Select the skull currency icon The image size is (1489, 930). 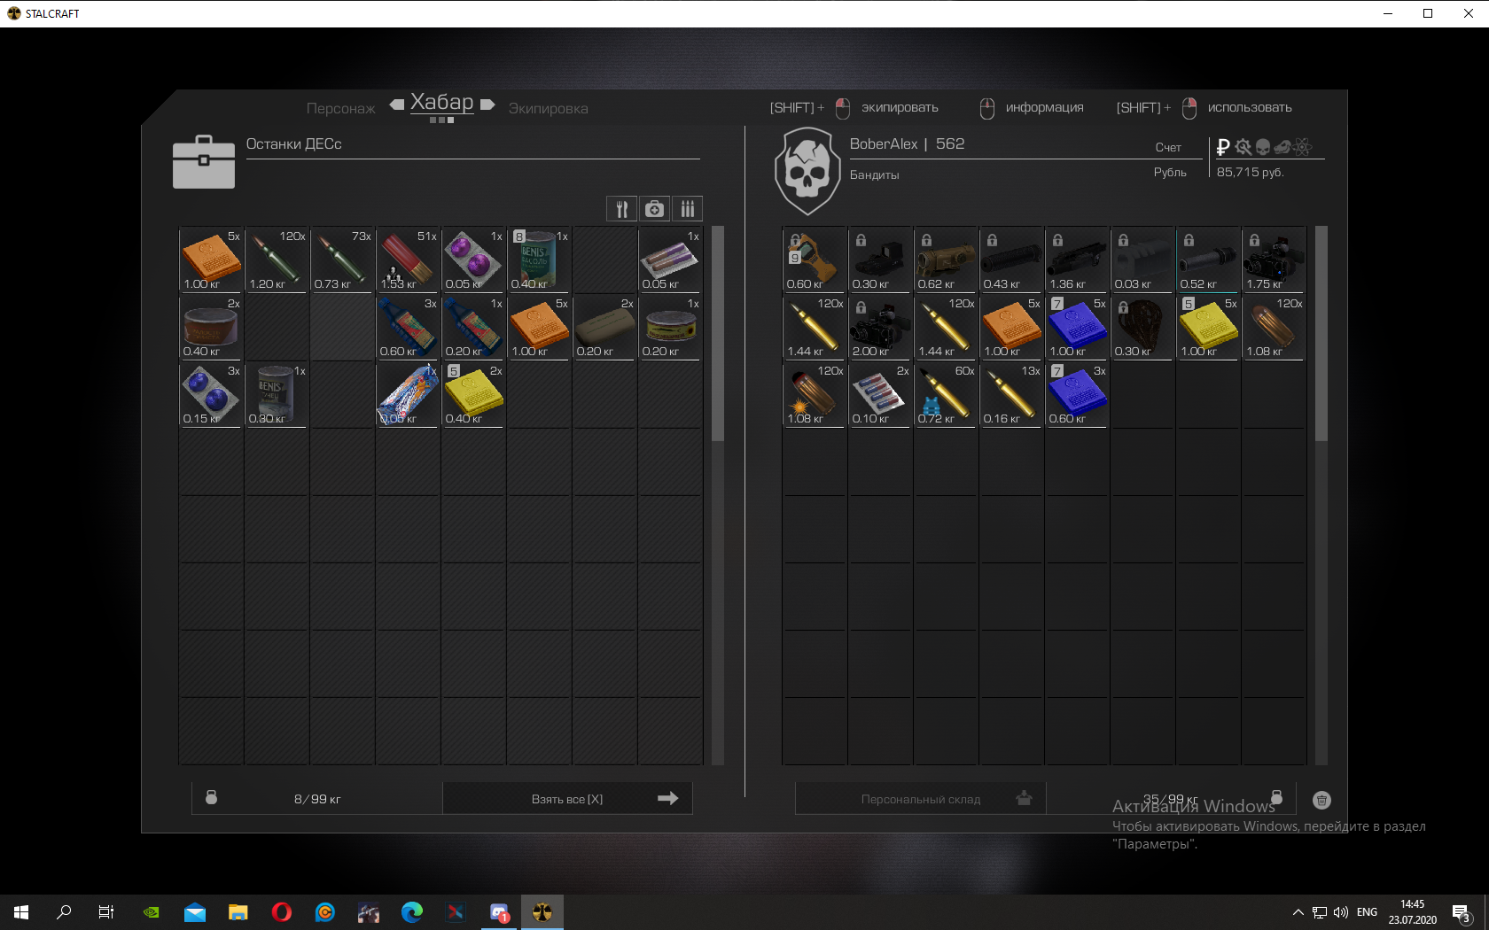1263,147
